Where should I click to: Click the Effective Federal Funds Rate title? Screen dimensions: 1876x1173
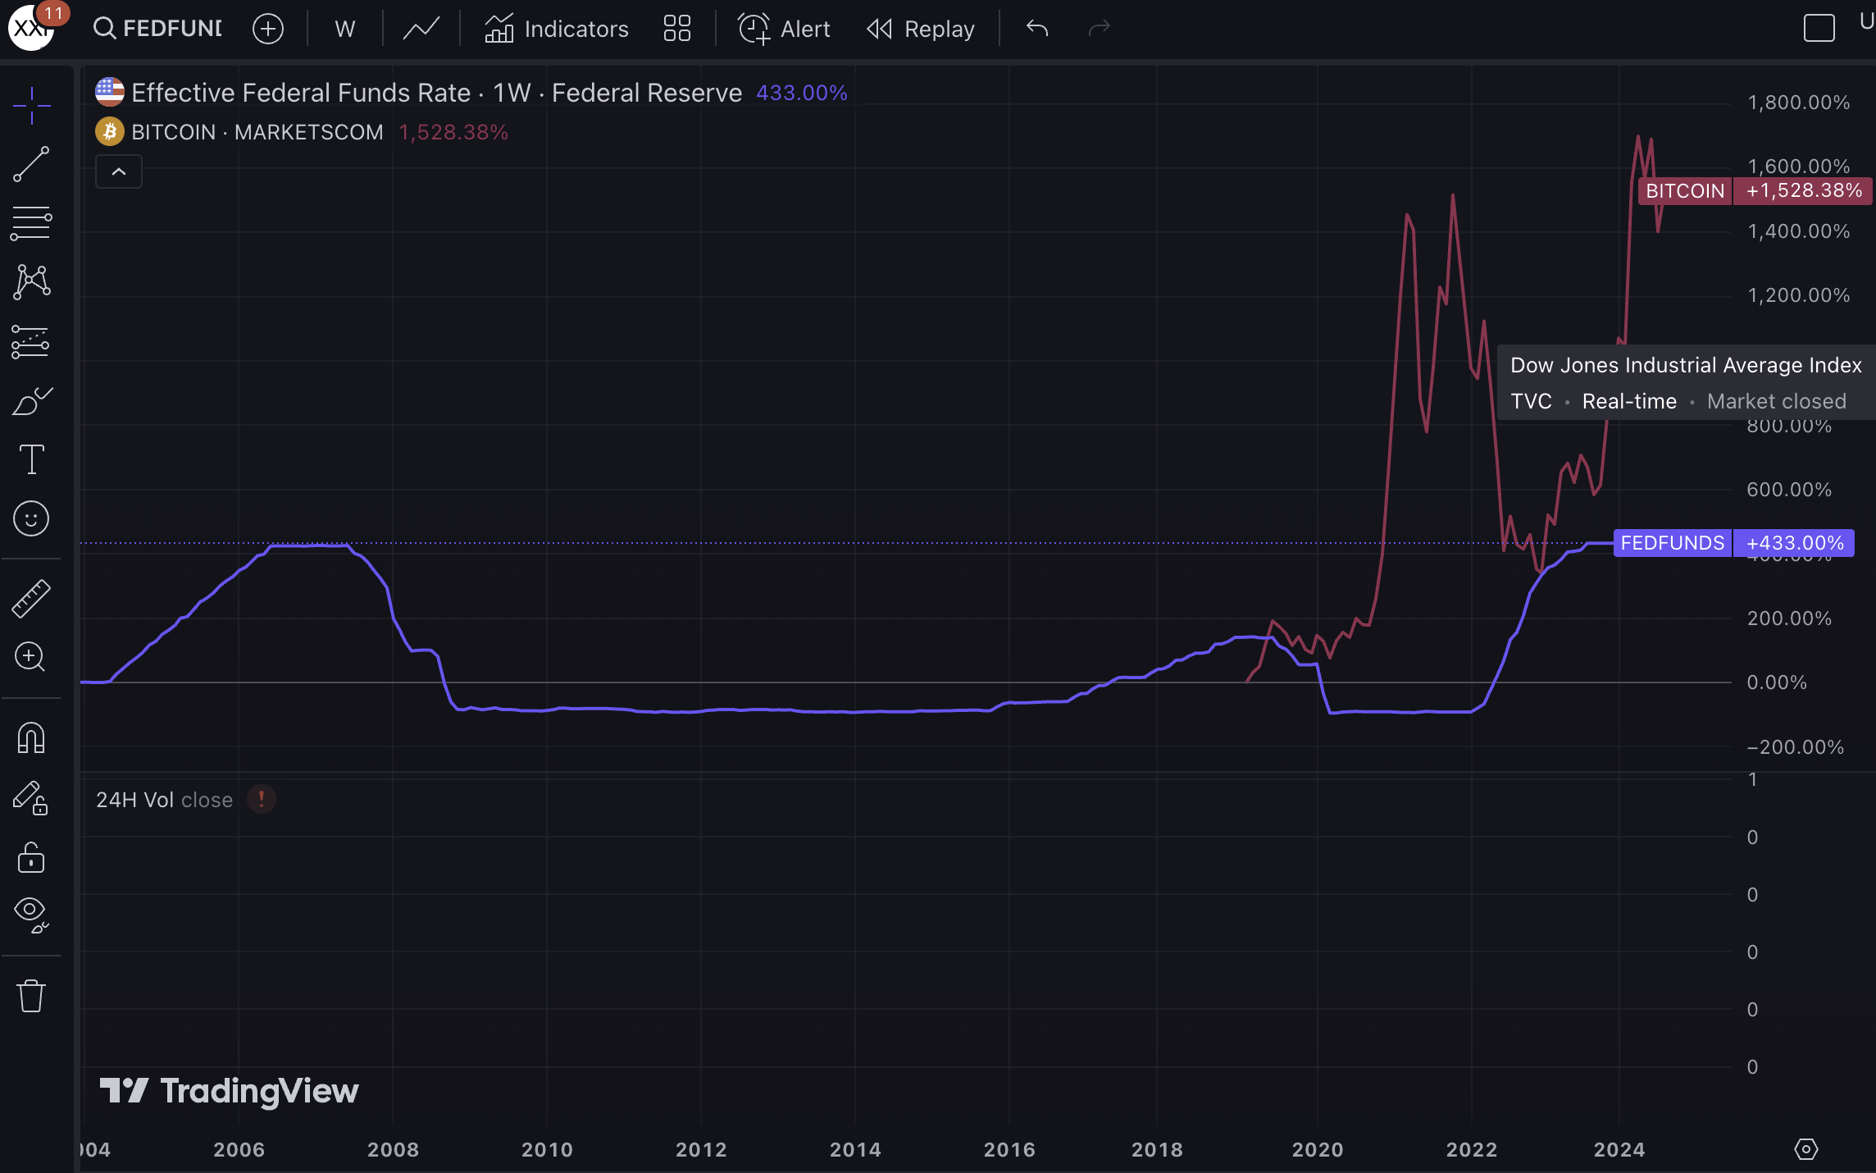[x=300, y=93]
